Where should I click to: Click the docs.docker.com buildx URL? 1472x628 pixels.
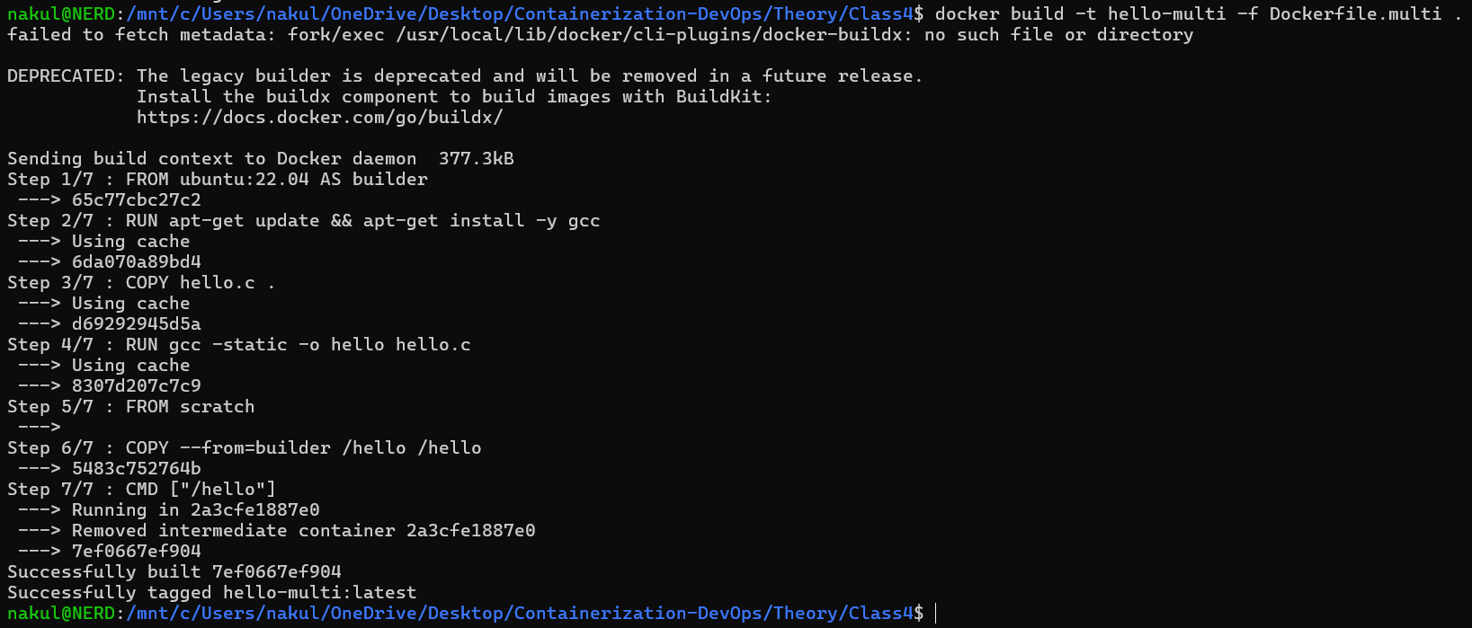(x=319, y=117)
